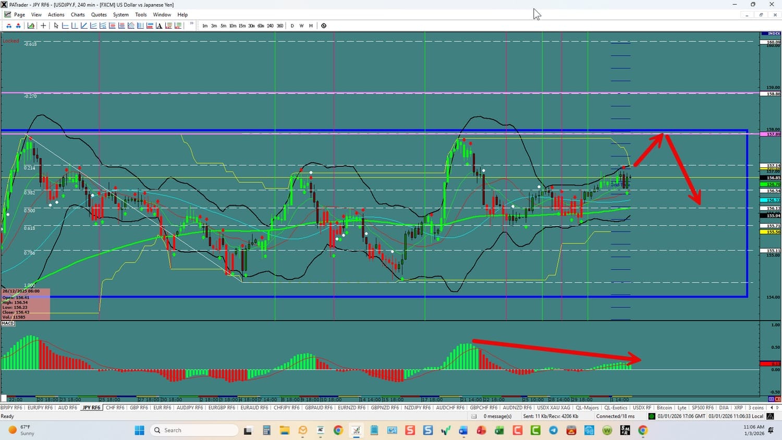The width and height of the screenshot is (782, 440).
Task: Open the Windows taskbar Search box
Action: [194, 430]
